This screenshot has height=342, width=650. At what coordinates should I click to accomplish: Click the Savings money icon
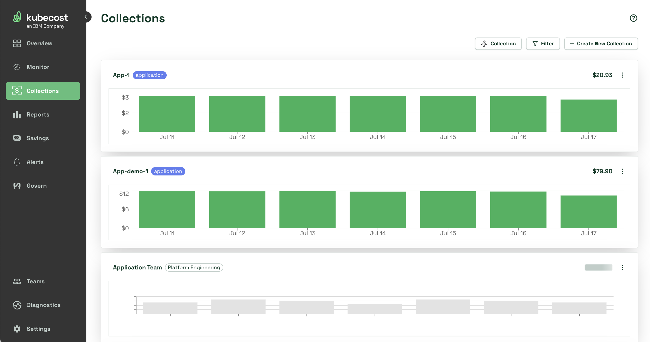tap(17, 138)
